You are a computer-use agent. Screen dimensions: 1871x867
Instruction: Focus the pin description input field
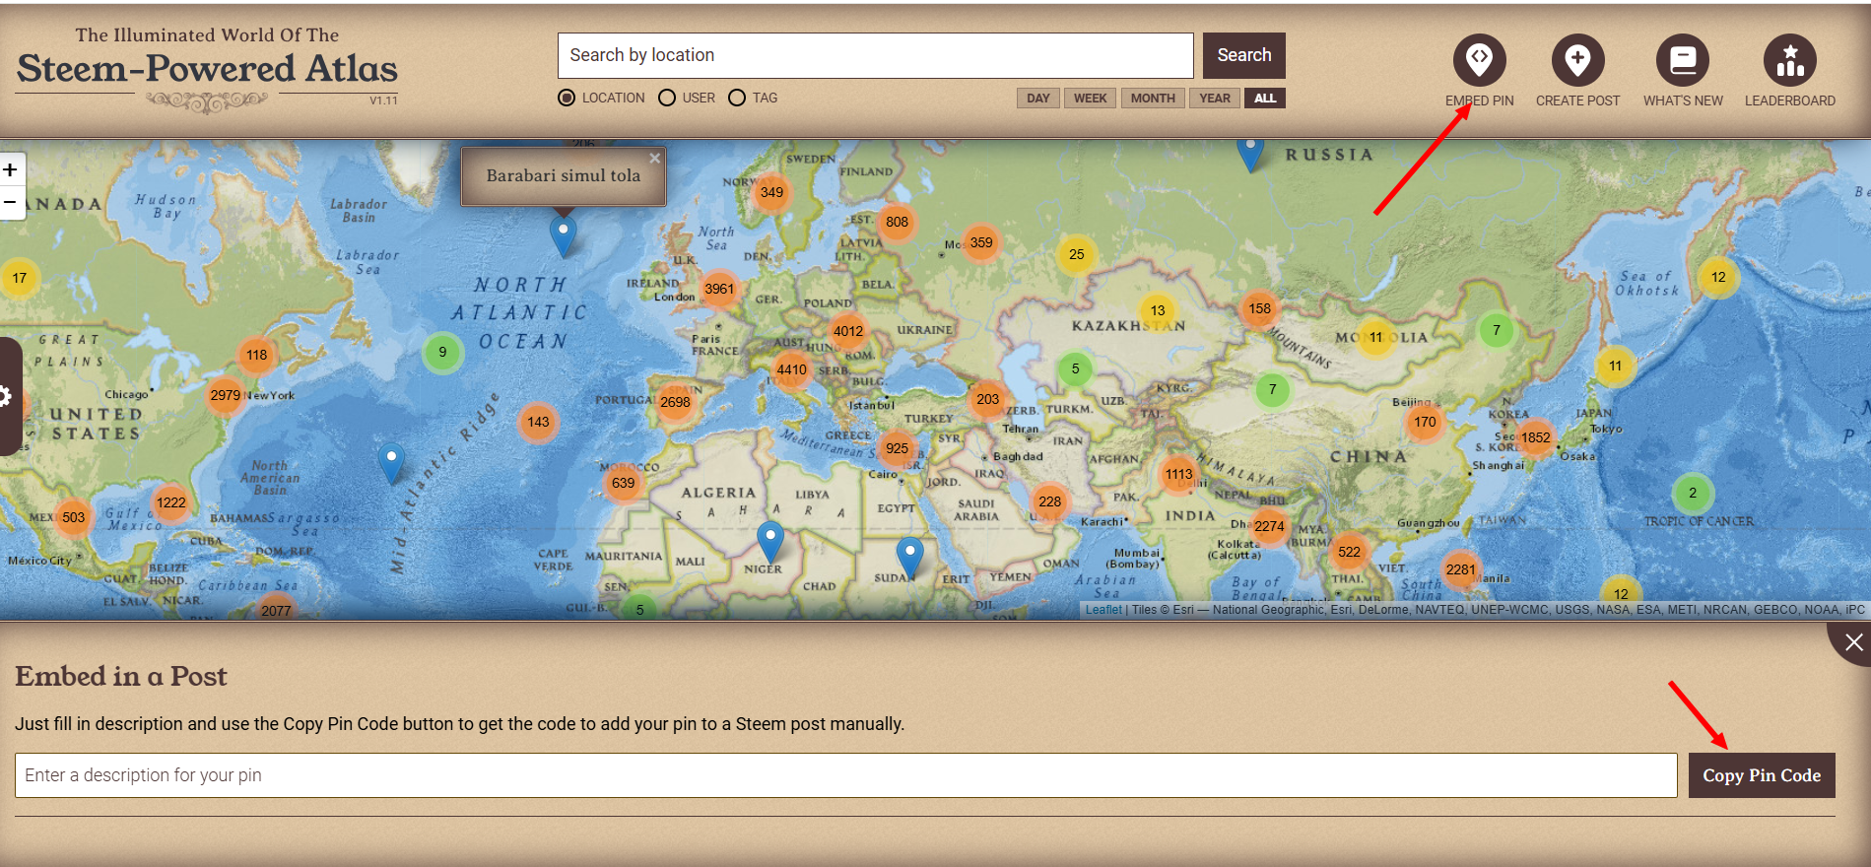845,775
